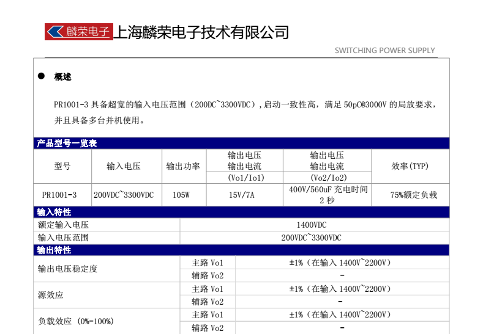The width and height of the screenshot is (483, 334).
Task: Click the 输入特性 blue section header
Action: click(241, 212)
